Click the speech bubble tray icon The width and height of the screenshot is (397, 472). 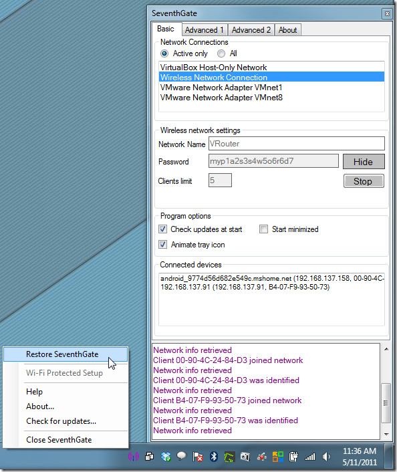point(182,457)
